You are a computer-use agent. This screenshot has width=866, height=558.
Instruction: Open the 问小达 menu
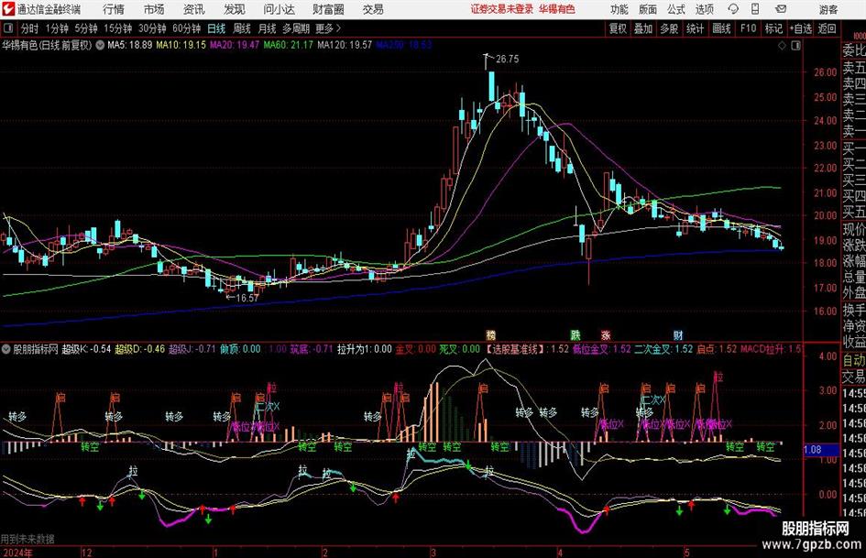pos(279,9)
